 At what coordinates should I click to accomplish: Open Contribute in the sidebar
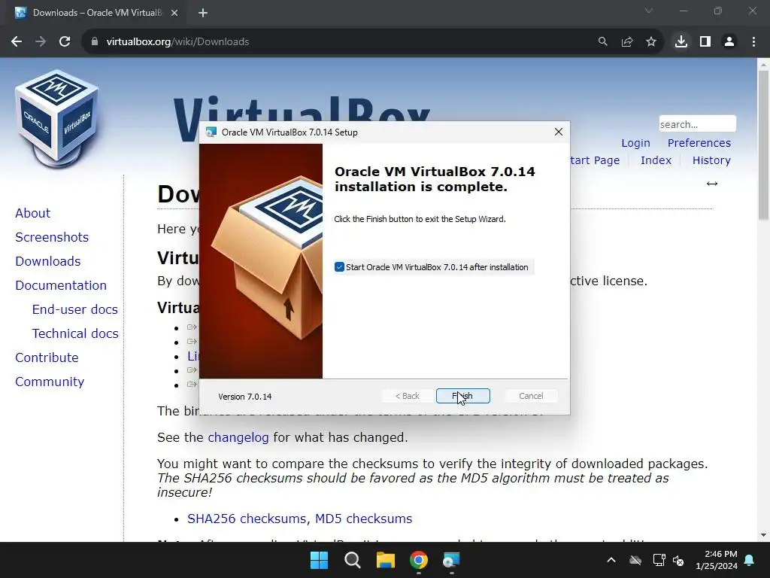[x=47, y=357]
